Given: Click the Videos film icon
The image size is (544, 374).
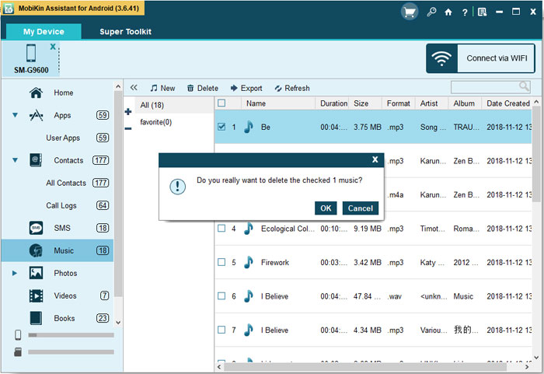Looking at the screenshot, I should pos(36,296).
